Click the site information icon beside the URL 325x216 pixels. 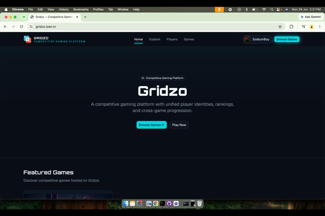click(31, 27)
